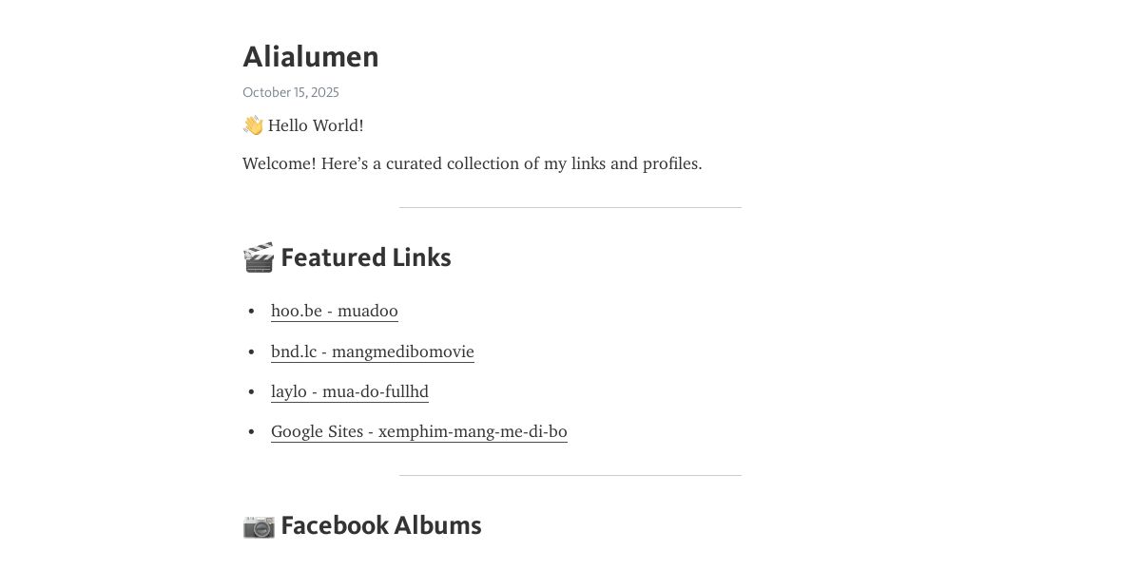Follow the laylo - mua-do-fullhd link
The width and height of the screenshot is (1141, 570).
(350, 391)
